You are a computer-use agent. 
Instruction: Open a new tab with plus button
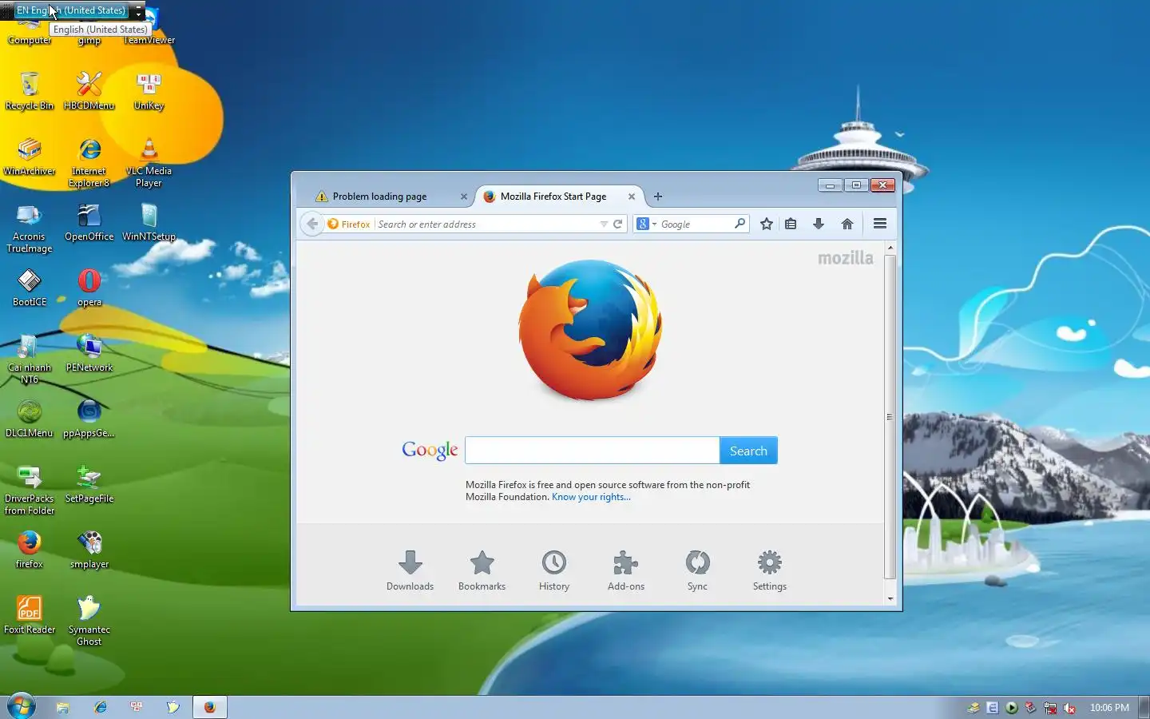pyautogui.click(x=658, y=197)
